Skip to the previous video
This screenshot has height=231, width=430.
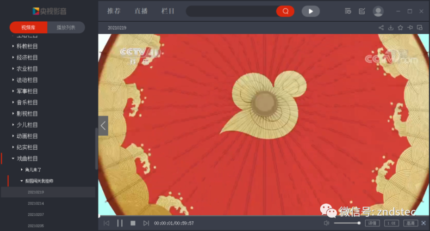coord(106,223)
